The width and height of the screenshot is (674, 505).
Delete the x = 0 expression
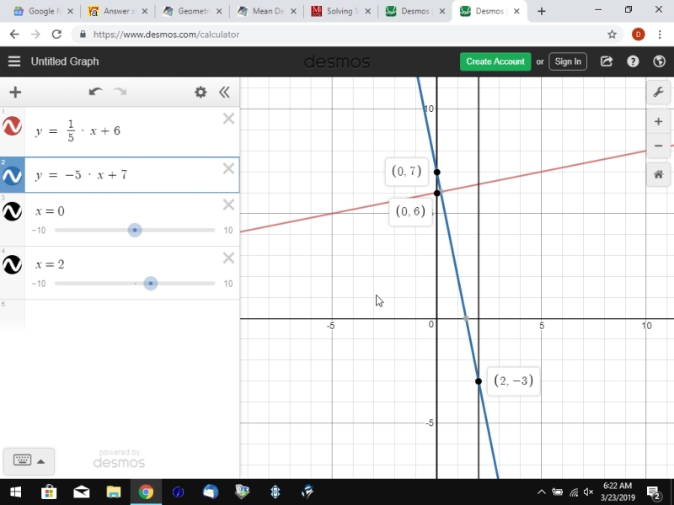(x=228, y=205)
